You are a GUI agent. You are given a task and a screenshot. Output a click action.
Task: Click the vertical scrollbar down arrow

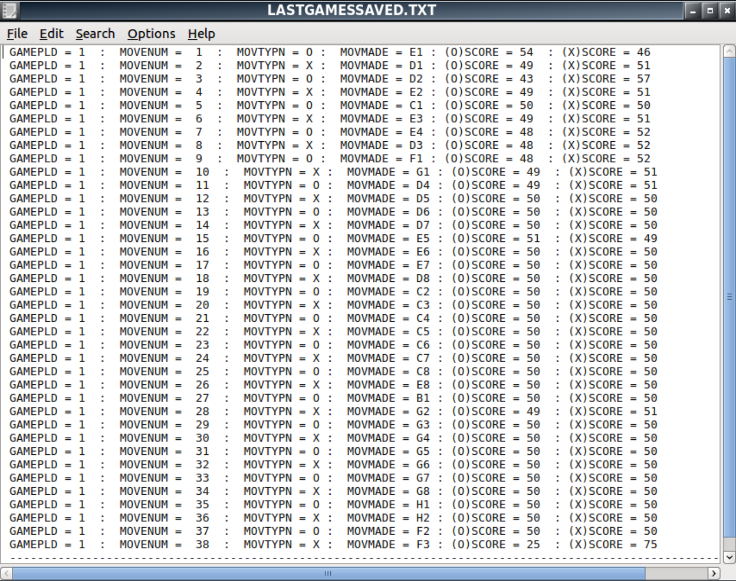pyautogui.click(x=729, y=557)
